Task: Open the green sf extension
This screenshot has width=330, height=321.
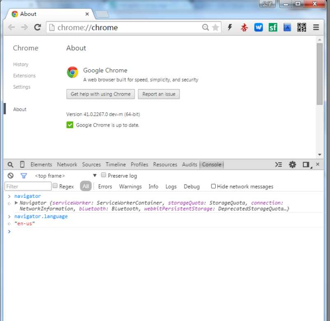Action: (x=273, y=27)
